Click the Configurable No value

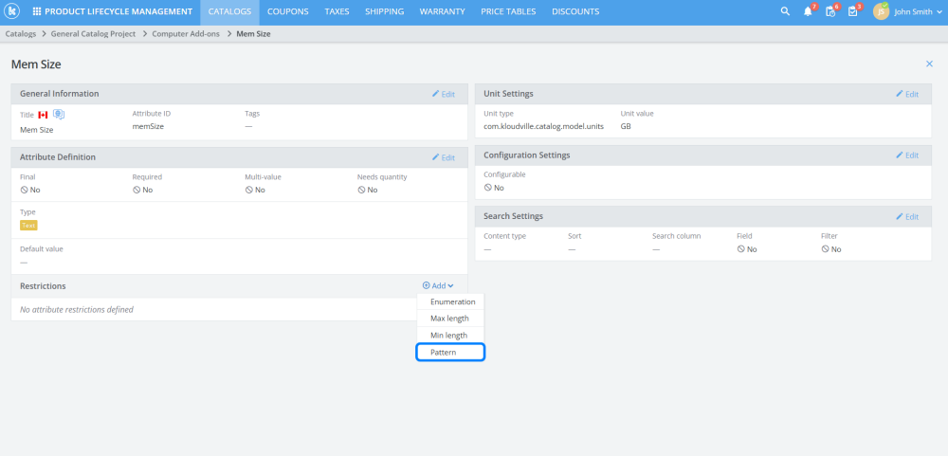click(x=494, y=188)
